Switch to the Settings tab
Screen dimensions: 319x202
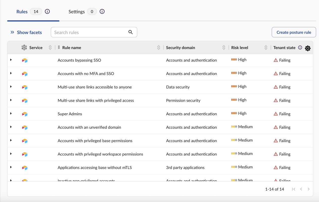77,12
